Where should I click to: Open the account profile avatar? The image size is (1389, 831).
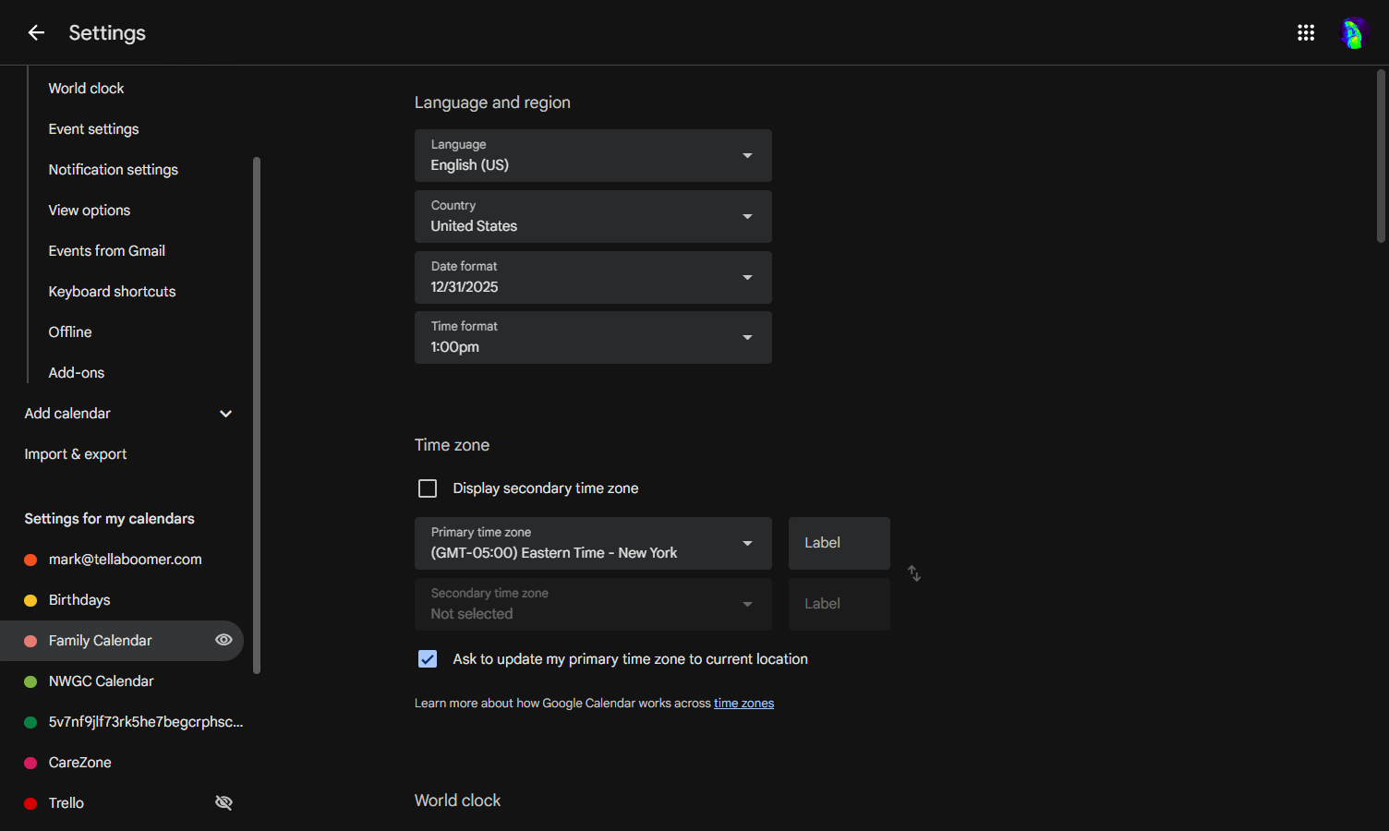pos(1353,33)
